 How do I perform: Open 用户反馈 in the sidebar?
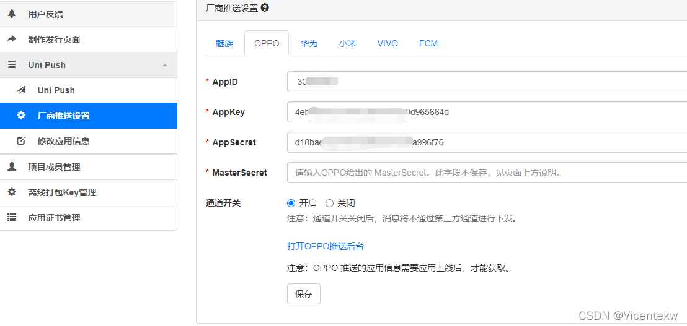point(89,14)
